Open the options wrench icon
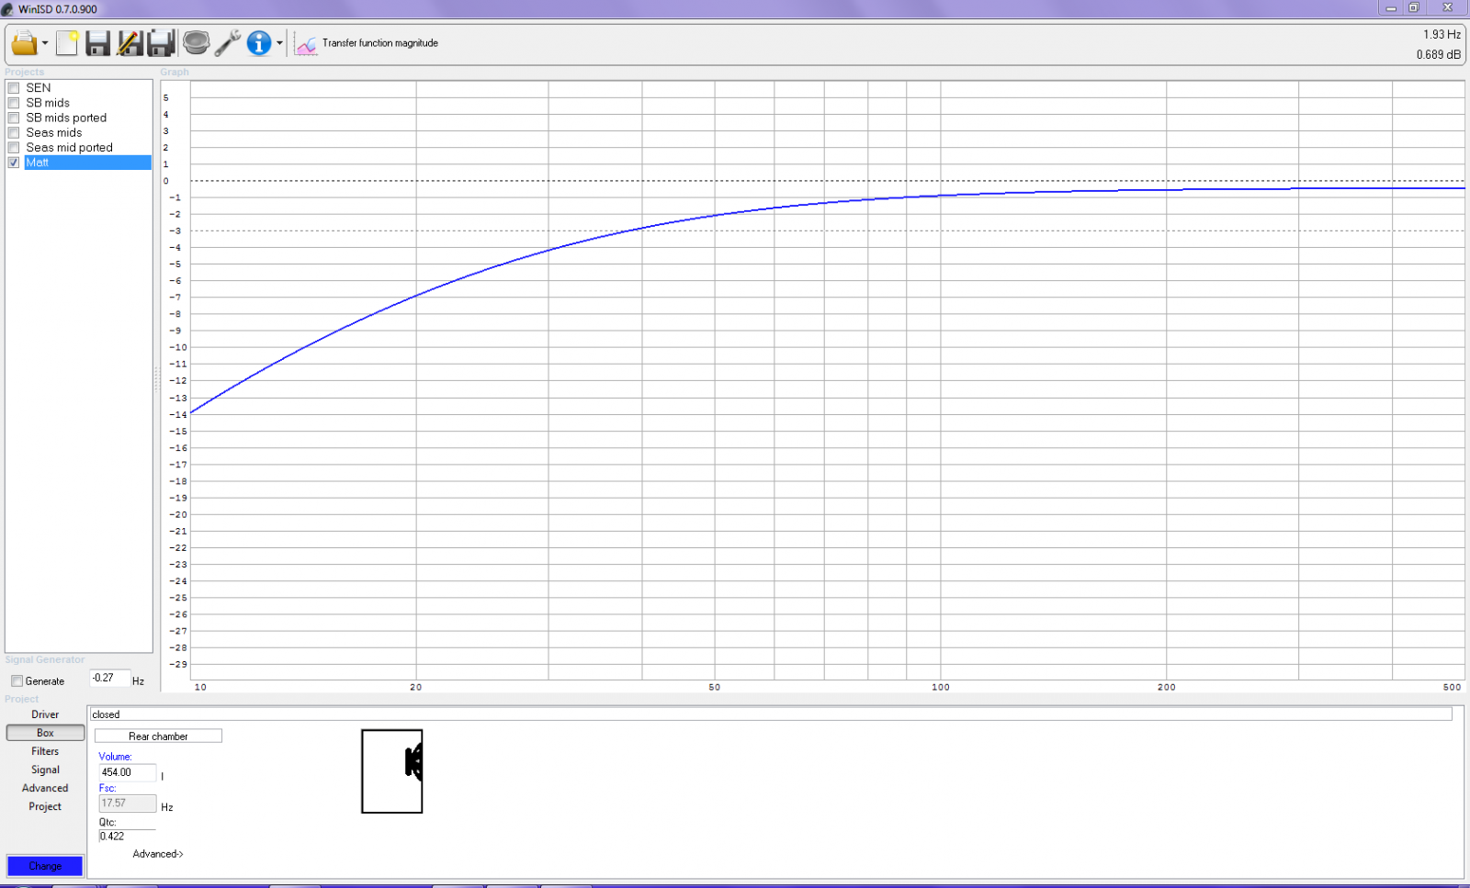 point(228,43)
